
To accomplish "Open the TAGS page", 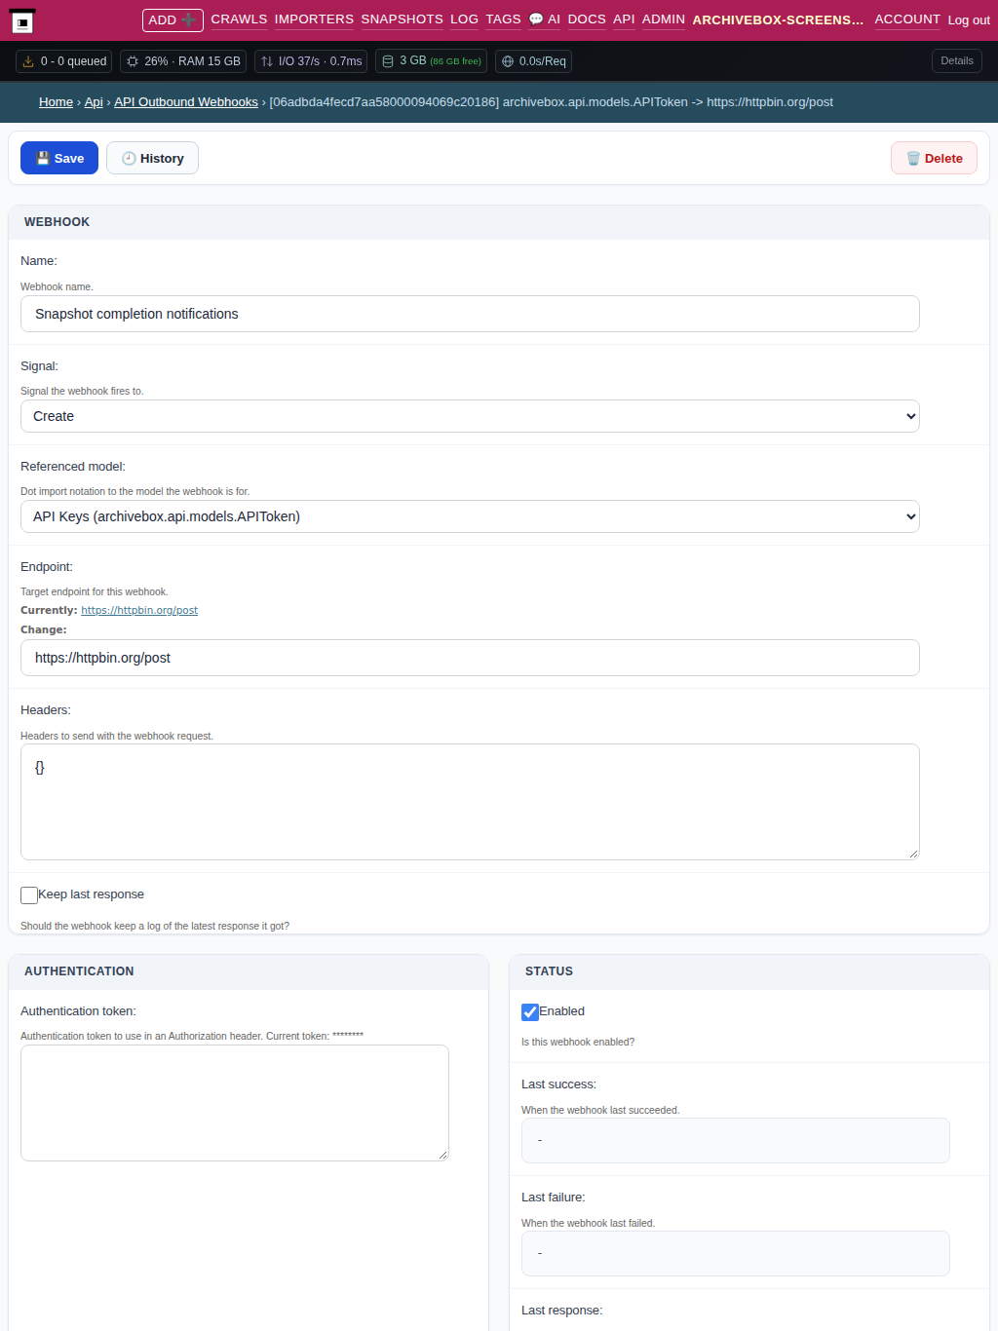I will click(503, 19).
